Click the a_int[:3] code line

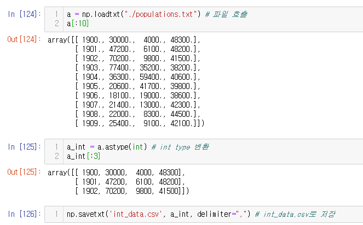[x=83, y=156]
